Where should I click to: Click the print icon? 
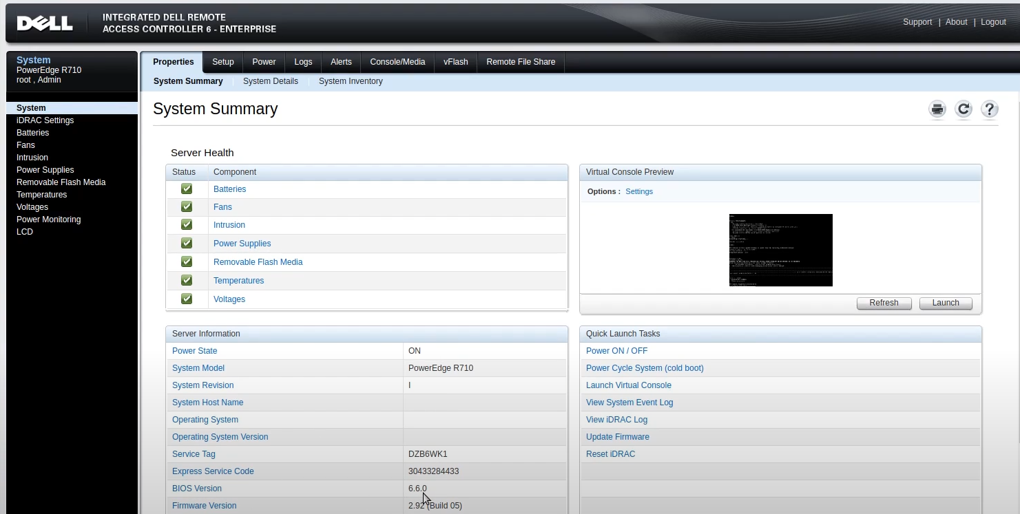pos(937,109)
